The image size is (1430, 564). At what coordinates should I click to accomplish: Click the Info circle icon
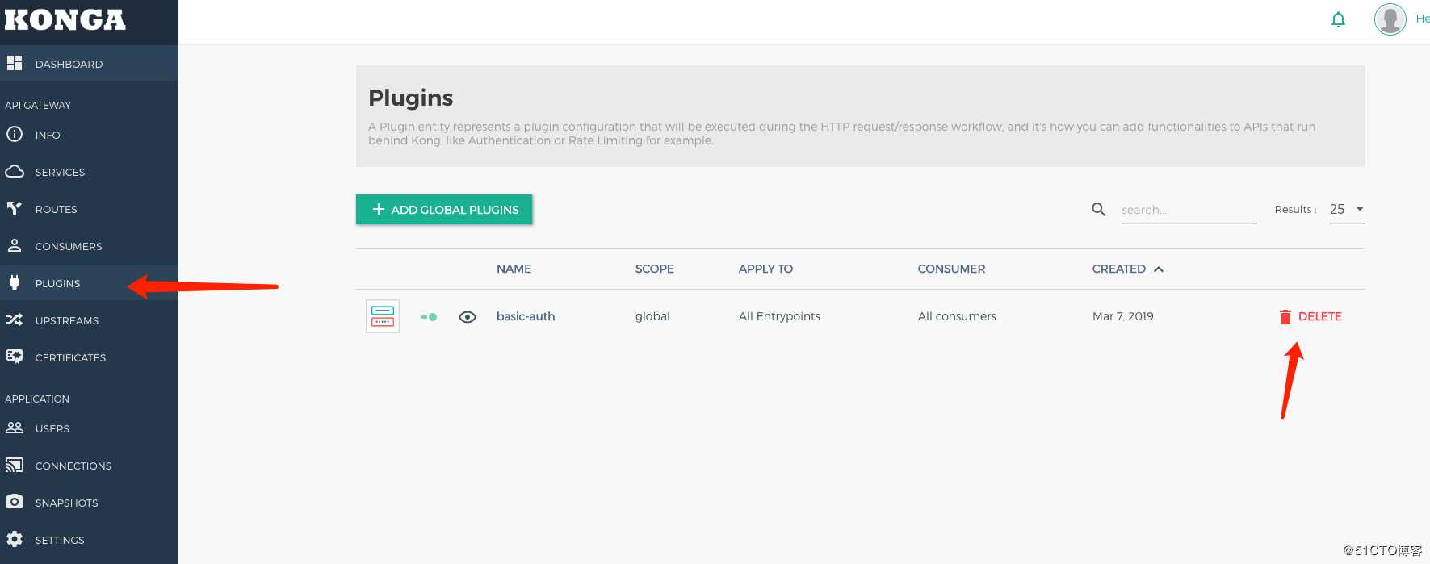tap(15, 134)
